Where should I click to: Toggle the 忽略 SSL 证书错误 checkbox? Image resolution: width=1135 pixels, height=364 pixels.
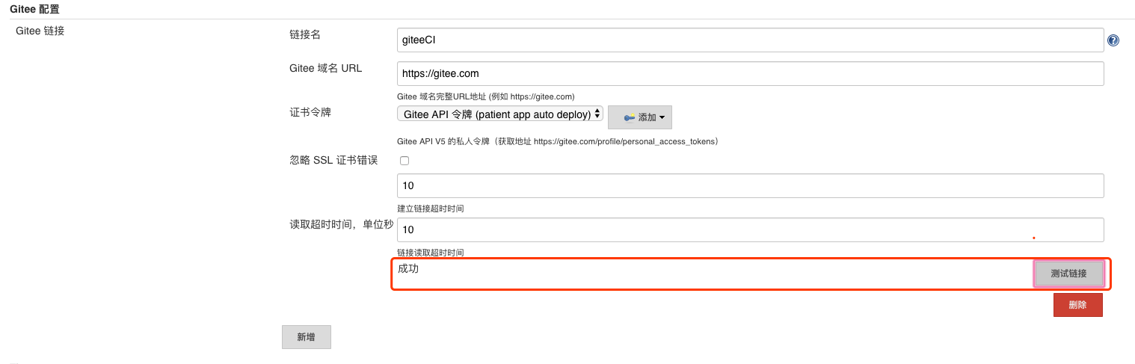point(405,161)
